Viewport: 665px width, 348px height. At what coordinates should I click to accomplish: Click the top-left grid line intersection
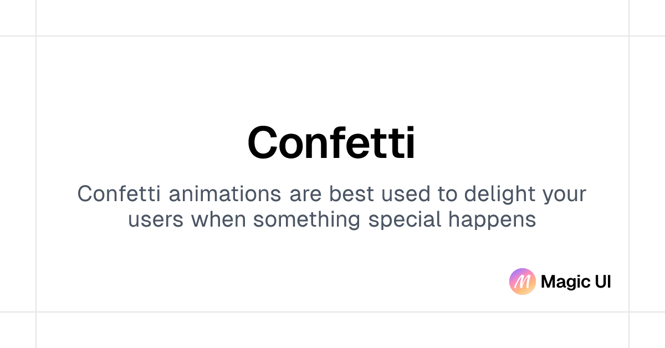[x=36, y=36]
